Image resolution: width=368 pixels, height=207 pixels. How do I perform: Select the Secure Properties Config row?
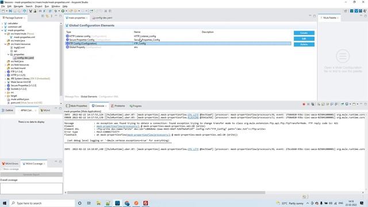[x=178, y=40]
